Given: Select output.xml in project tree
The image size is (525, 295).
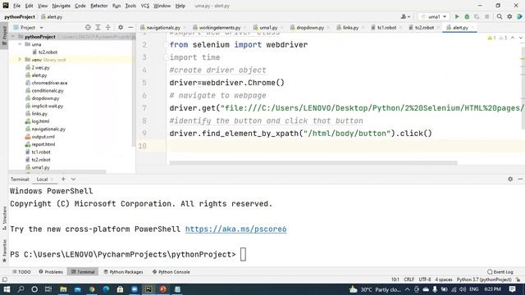Looking at the screenshot, I should pyautogui.click(x=43, y=137).
